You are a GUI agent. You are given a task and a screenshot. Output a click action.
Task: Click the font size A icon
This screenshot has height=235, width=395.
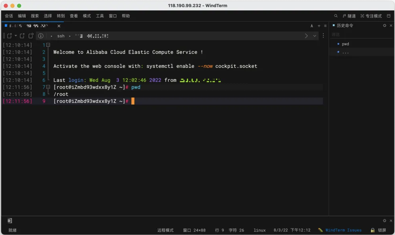coord(312,26)
